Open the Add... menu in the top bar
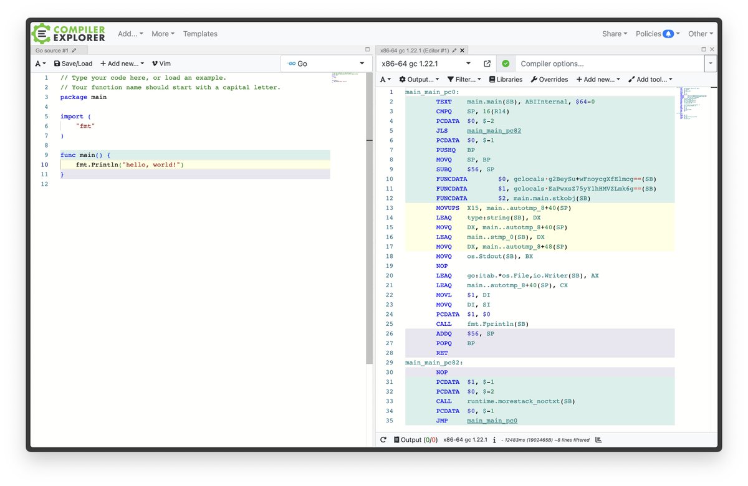The height and width of the screenshot is (486, 748). [x=130, y=34]
